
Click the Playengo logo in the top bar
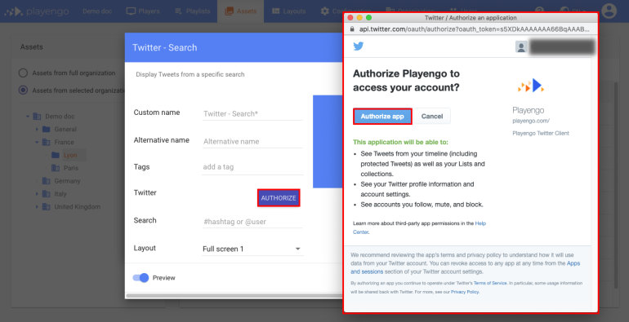pyautogui.click(x=37, y=11)
